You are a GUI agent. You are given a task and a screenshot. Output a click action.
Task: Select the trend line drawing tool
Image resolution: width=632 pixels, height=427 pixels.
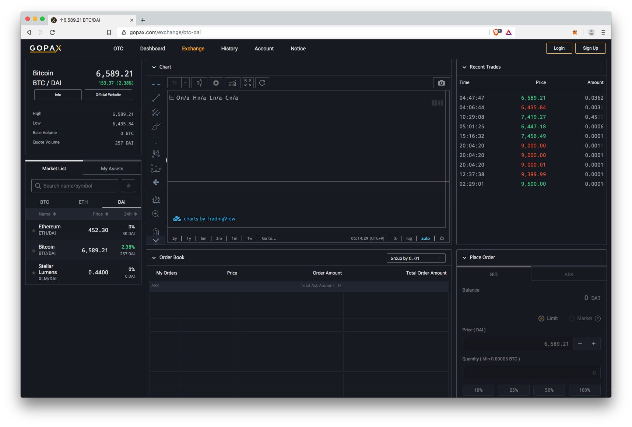tap(156, 98)
